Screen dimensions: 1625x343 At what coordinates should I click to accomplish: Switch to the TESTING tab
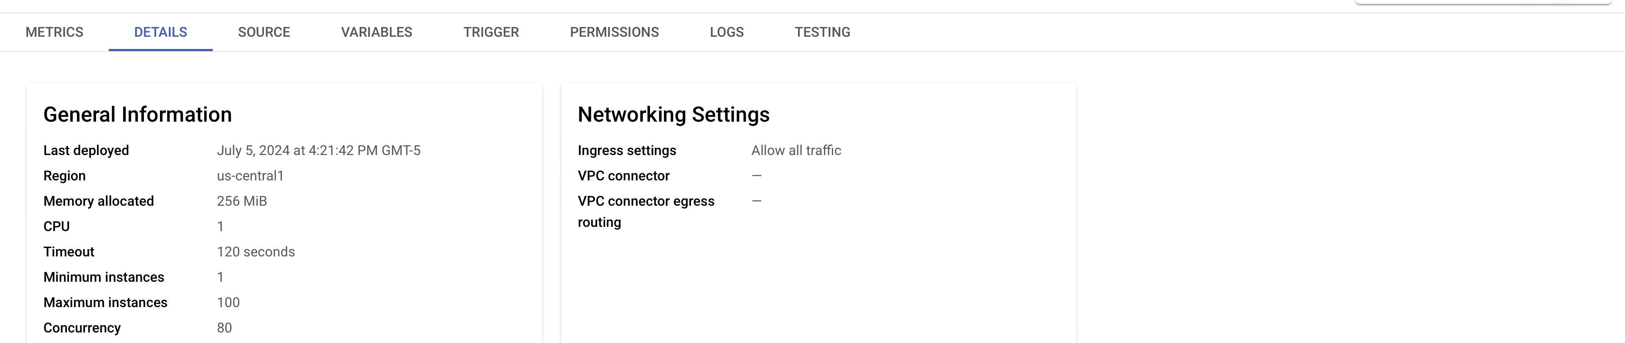822,32
